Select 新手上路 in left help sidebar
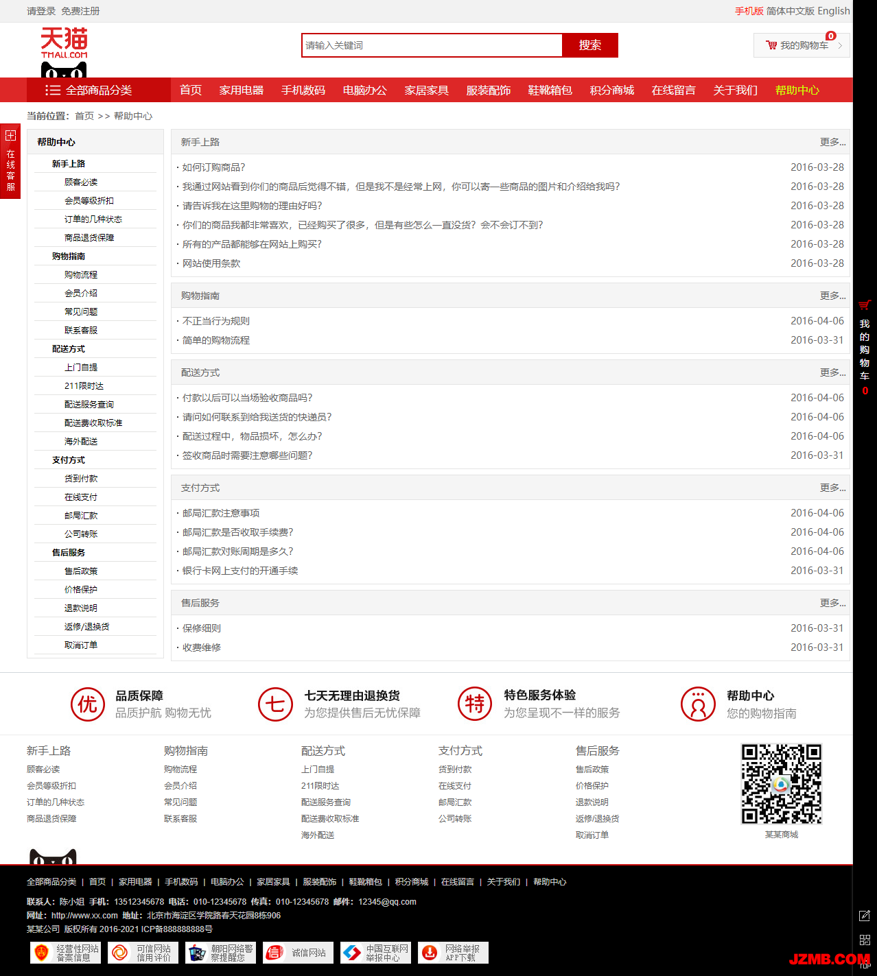 pos(69,164)
